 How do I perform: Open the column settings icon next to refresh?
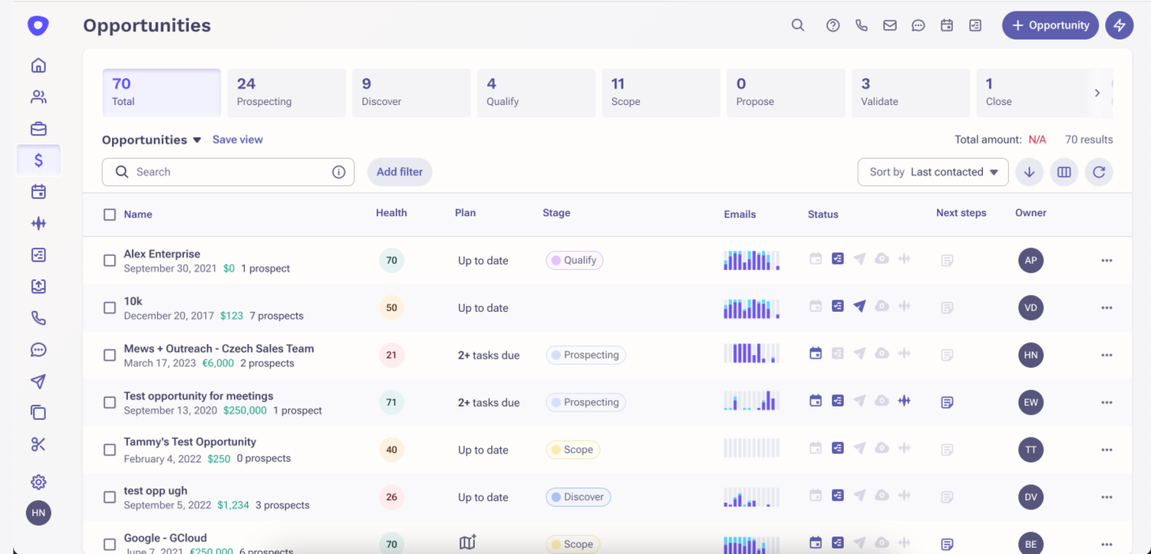tap(1064, 172)
